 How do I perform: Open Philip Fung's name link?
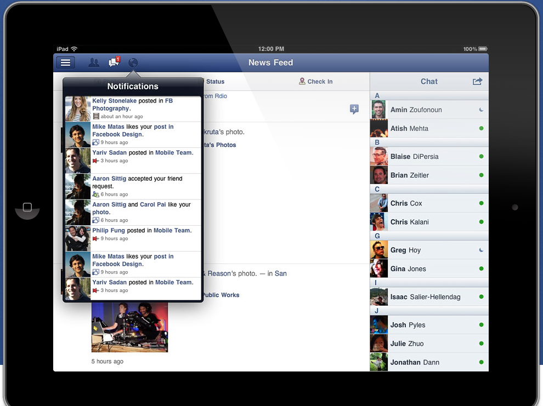(109, 230)
